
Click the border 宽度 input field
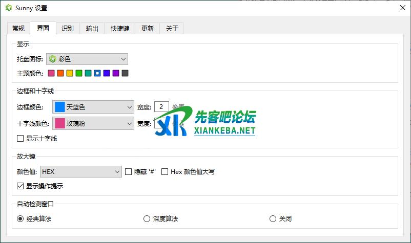(x=161, y=107)
